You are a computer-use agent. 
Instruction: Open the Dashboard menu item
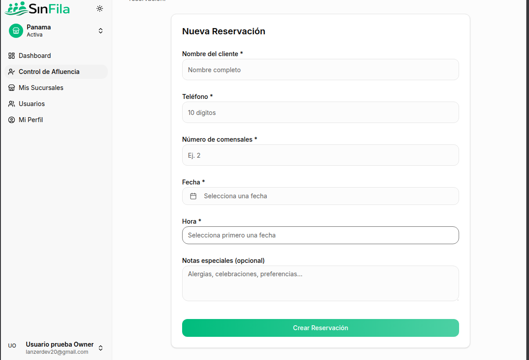coord(35,56)
